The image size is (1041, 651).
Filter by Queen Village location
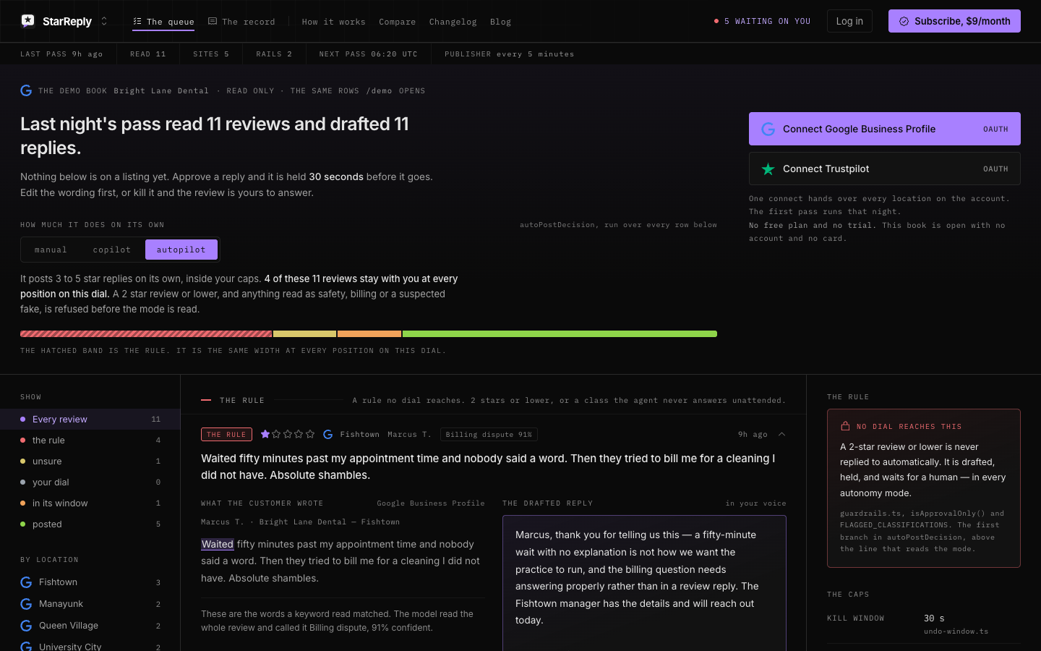click(90, 626)
